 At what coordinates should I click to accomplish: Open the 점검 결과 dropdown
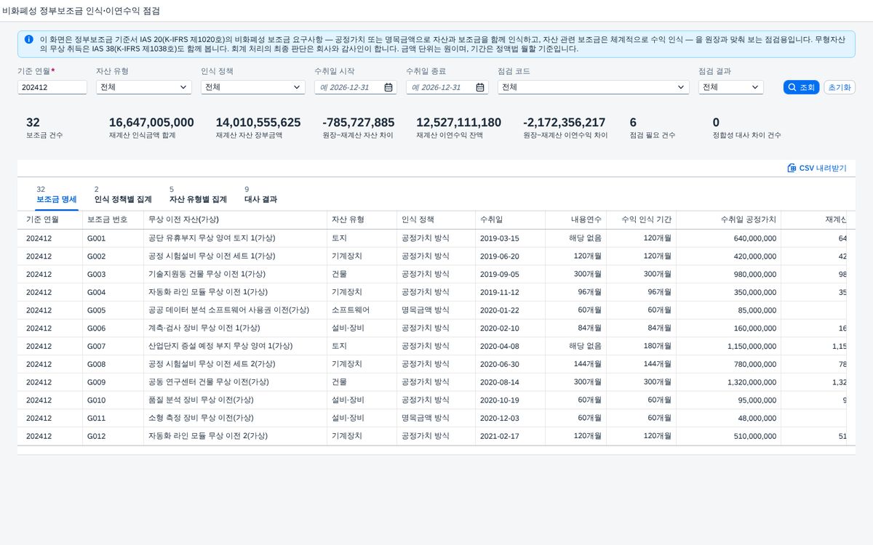(731, 87)
